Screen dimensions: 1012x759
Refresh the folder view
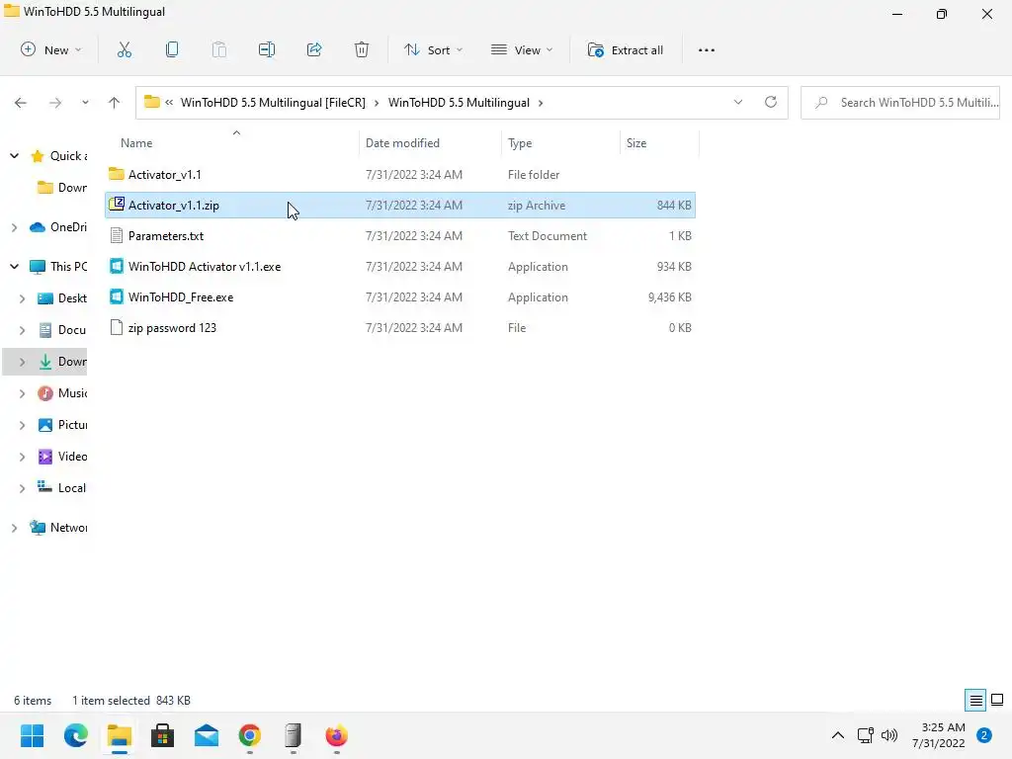pos(771,102)
